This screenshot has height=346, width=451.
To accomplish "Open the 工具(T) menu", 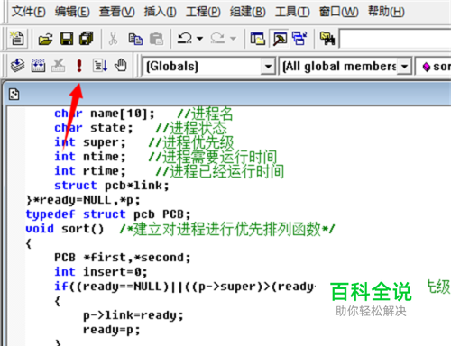I will point(292,12).
